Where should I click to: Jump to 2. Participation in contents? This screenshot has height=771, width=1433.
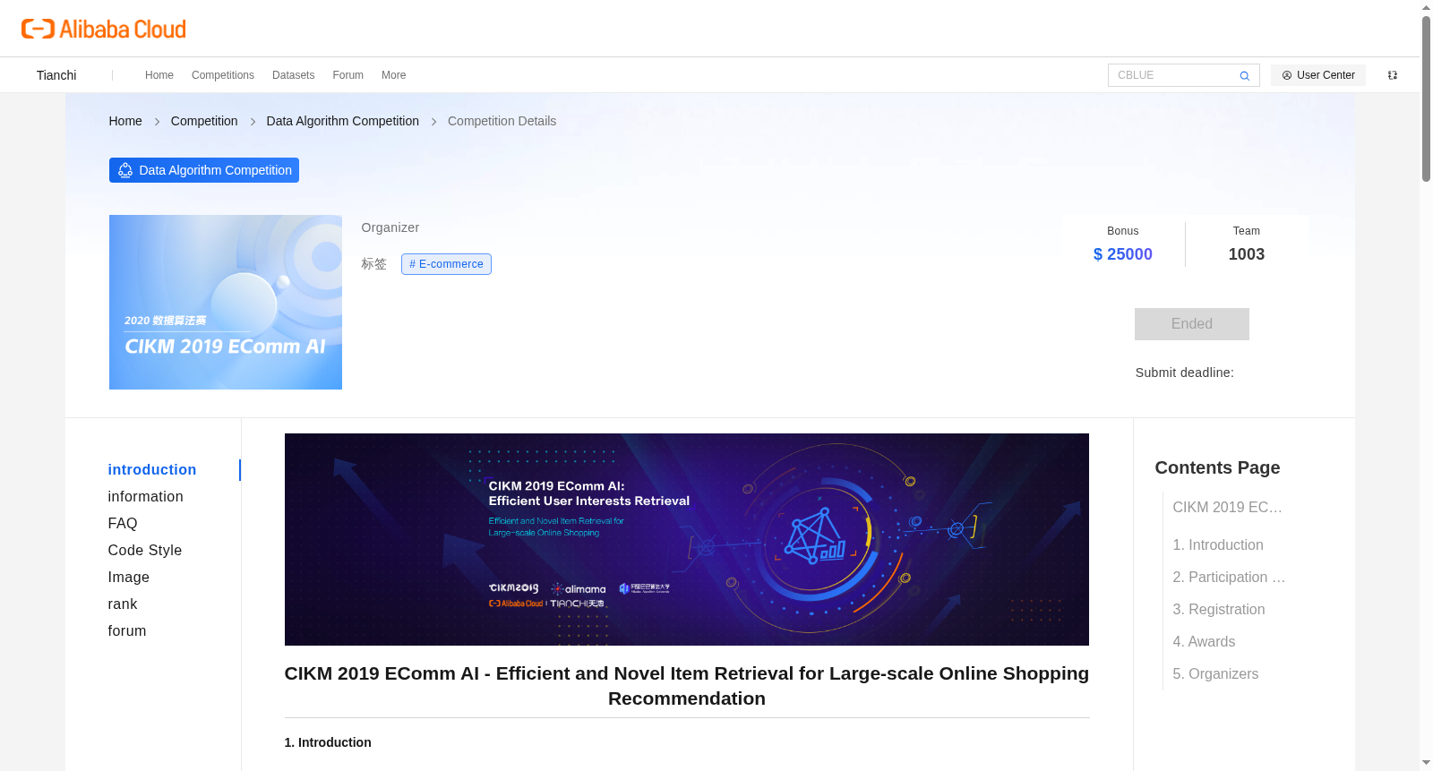click(1229, 578)
